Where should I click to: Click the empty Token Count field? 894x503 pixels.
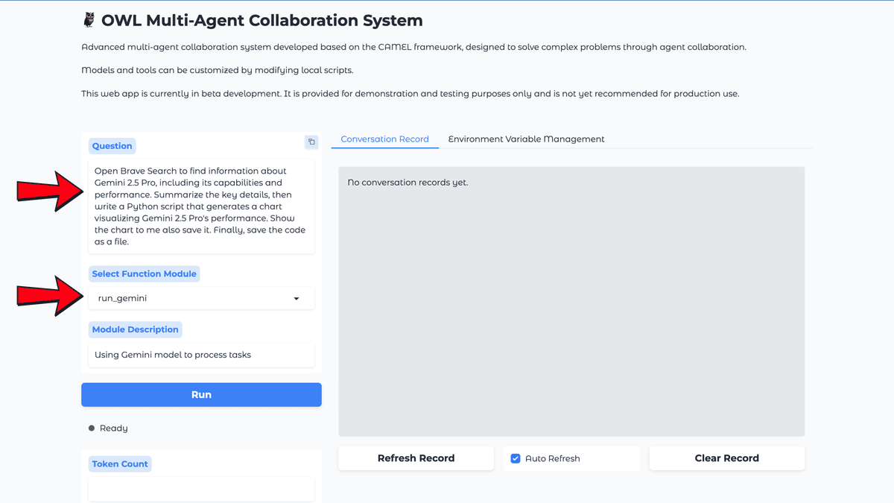coord(201,489)
